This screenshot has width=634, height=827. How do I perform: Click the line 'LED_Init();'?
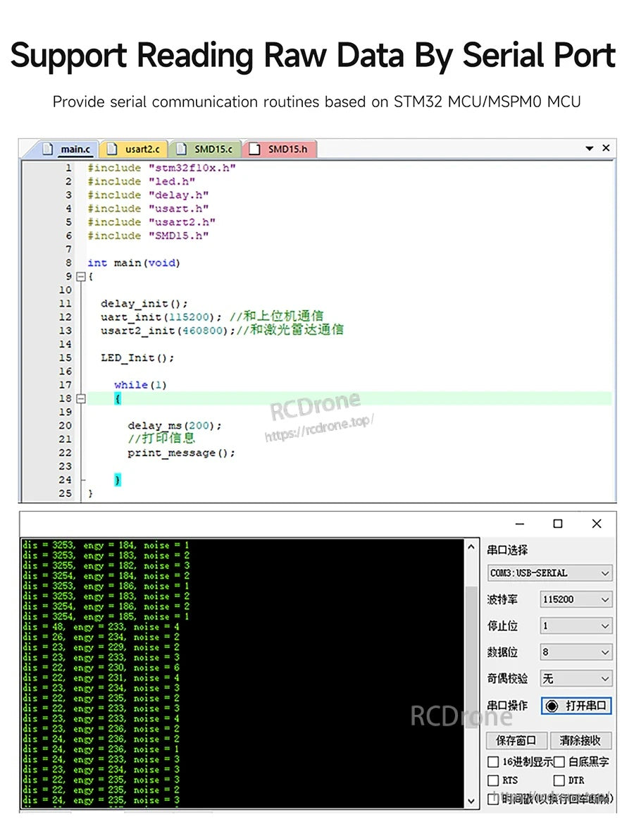(x=137, y=358)
